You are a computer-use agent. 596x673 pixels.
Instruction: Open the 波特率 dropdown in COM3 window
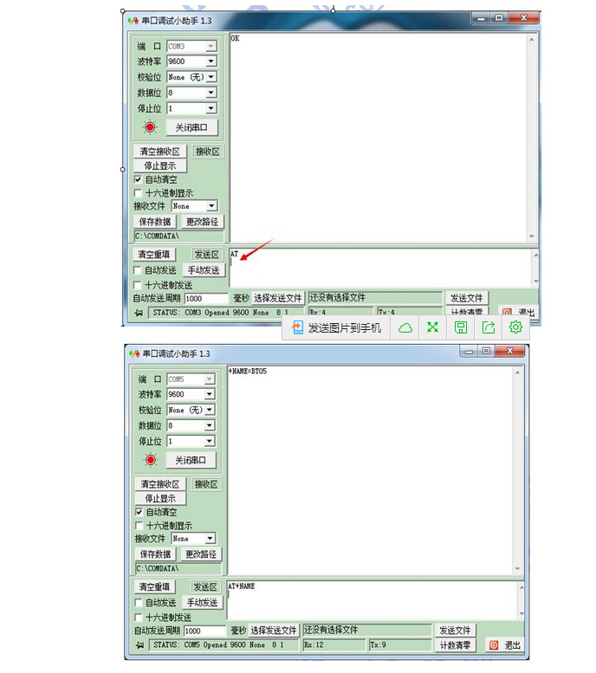211,61
